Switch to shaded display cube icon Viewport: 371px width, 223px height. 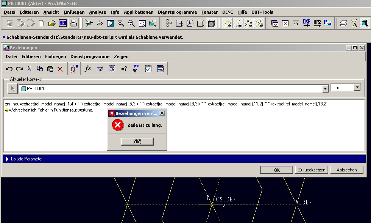pos(211,23)
